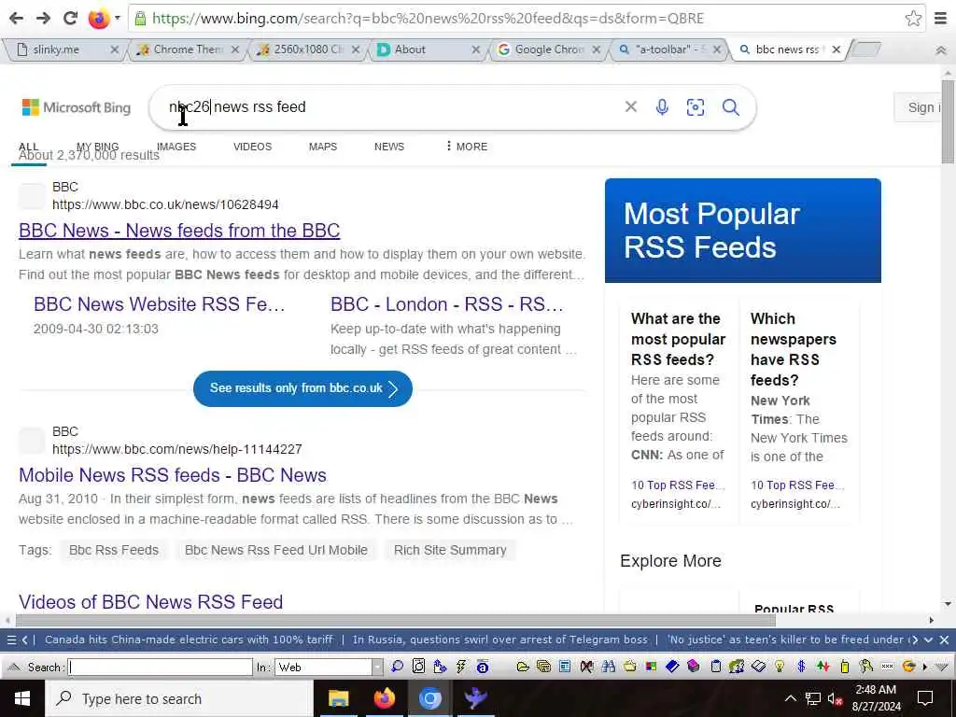Bookmark this page with the star icon
This screenshot has height=717, width=956.
[x=913, y=19]
